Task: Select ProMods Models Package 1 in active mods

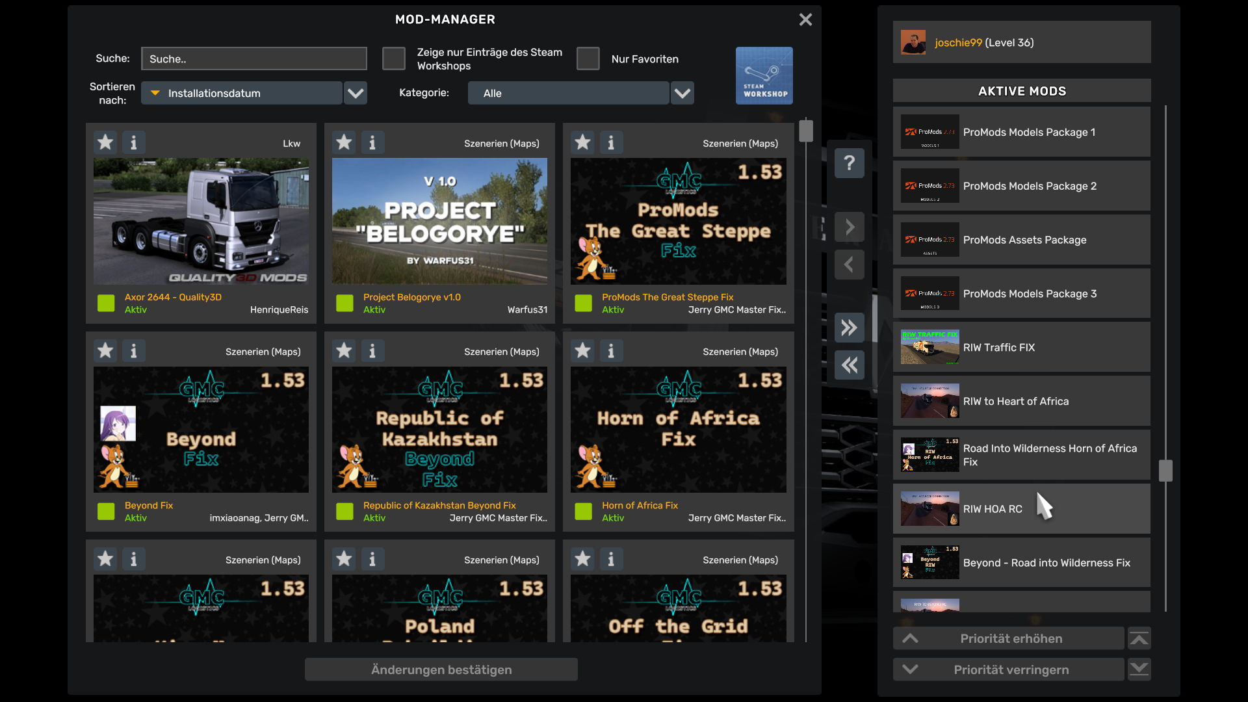Action: click(x=1022, y=132)
